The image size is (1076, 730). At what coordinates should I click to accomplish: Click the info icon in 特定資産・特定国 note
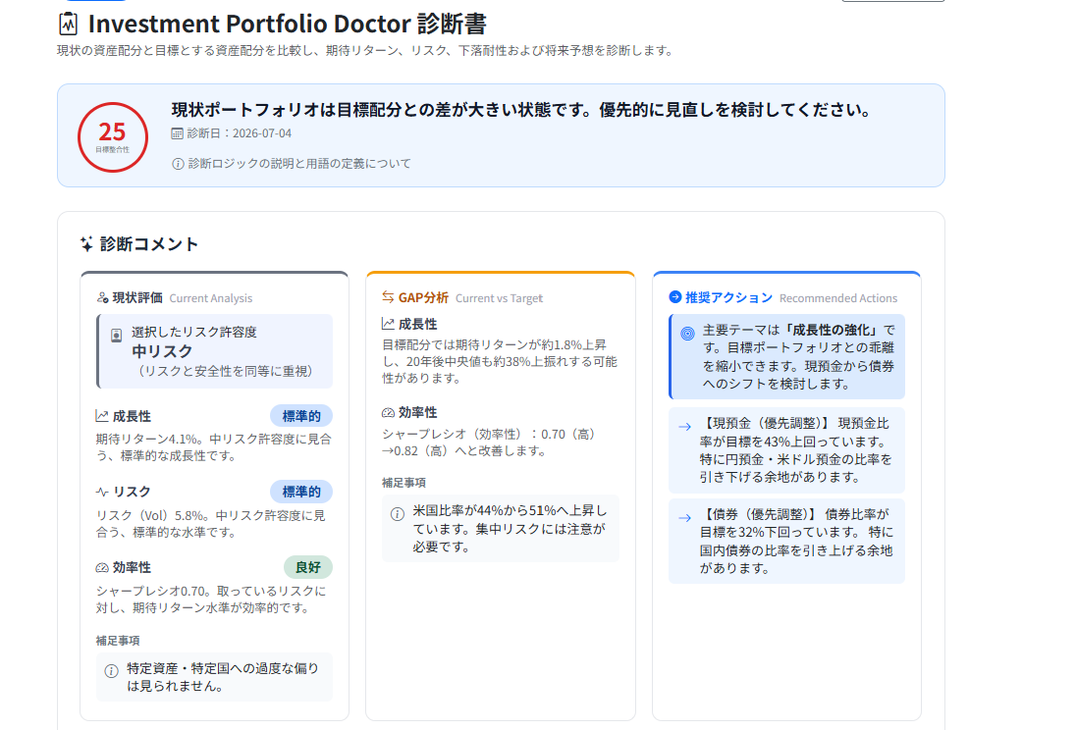pyautogui.click(x=111, y=671)
